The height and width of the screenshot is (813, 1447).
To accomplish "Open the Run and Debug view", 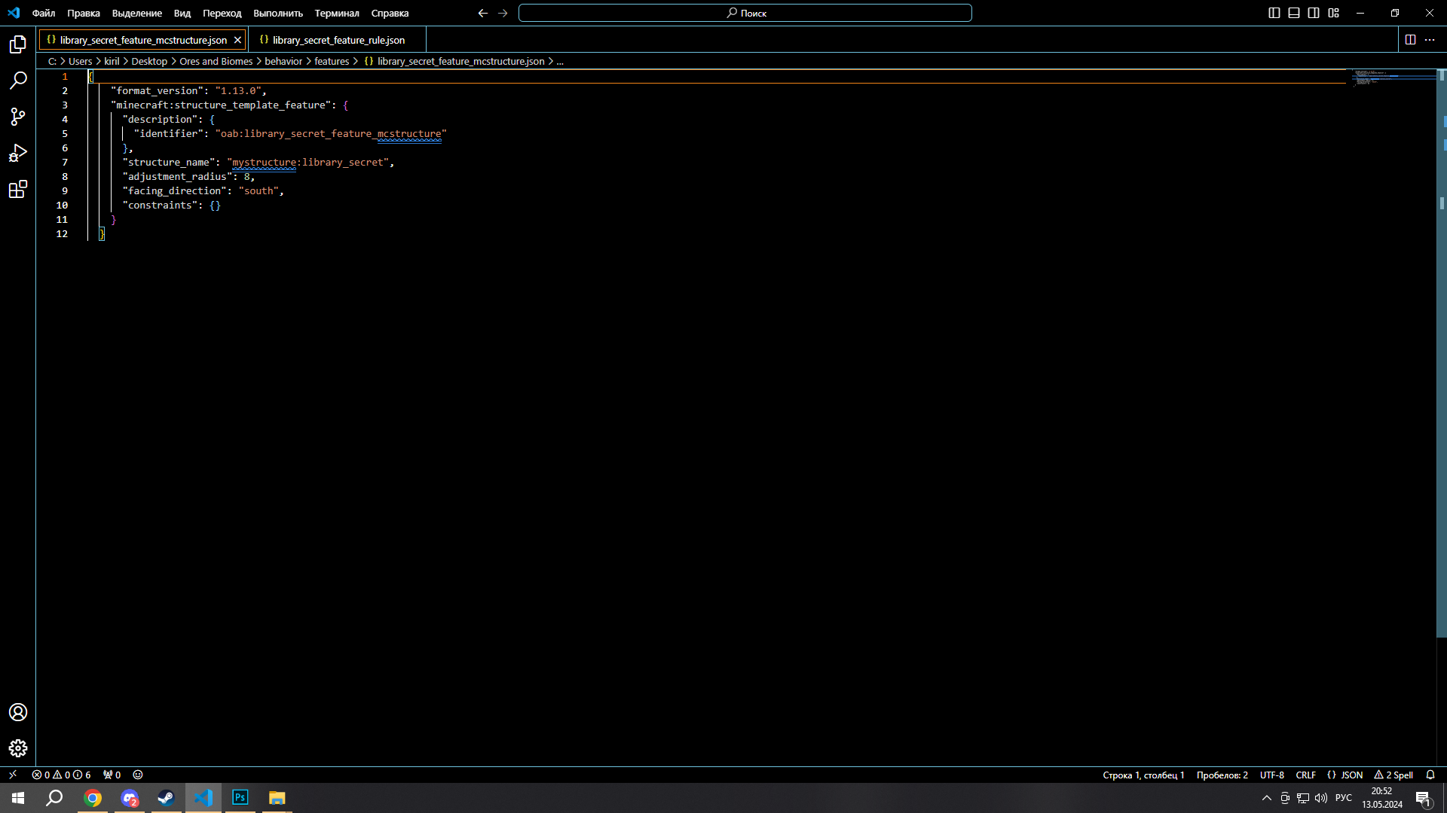I will pyautogui.click(x=18, y=153).
